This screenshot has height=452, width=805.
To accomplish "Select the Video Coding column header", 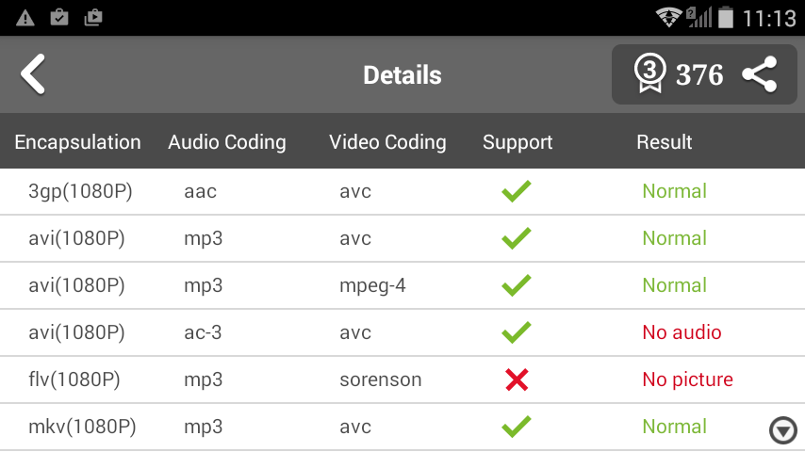I will pos(387,142).
